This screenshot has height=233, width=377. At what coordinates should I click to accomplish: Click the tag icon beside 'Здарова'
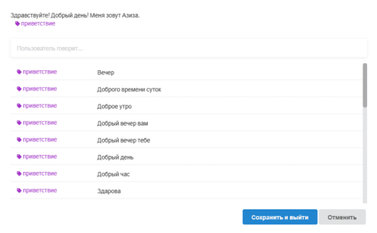pos(19,190)
